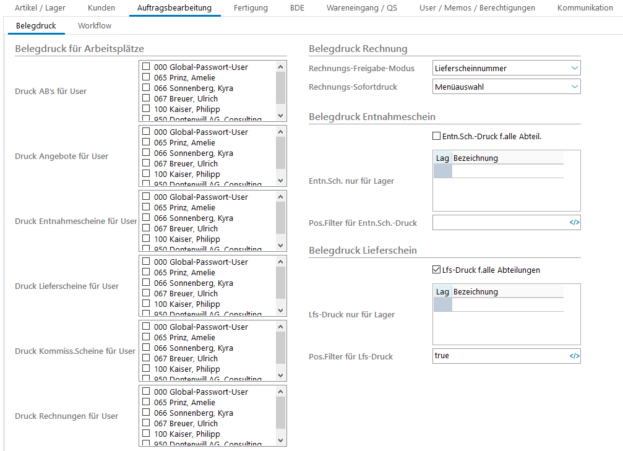Open code editor icon for Pos.Filter für Lfs-Druck

coord(574,356)
